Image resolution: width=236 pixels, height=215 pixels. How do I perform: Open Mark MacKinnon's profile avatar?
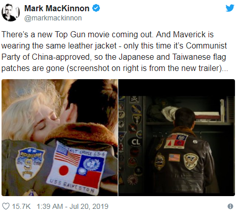pyautogui.click(x=11, y=13)
